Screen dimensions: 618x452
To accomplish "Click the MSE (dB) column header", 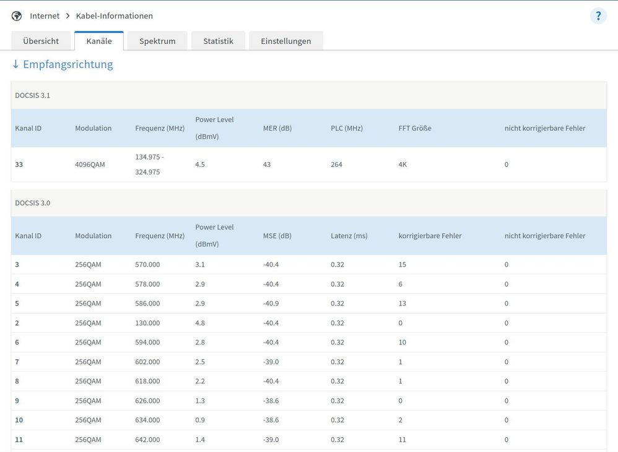I will pos(277,236).
